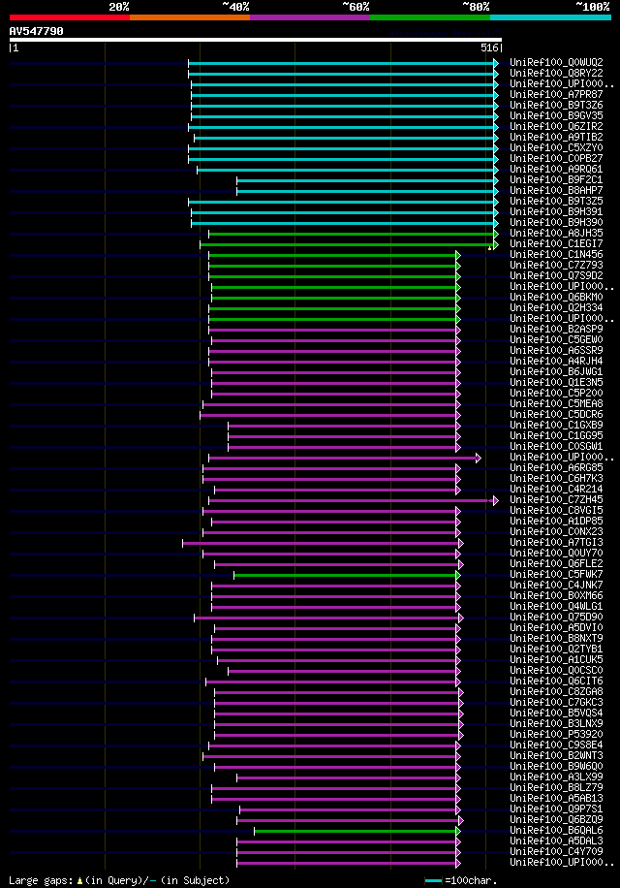The width and height of the screenshot is (620, 888).
Task: Click the purple alignment bar for UniRef100_Q9P7S1
Action: point(348,809)
